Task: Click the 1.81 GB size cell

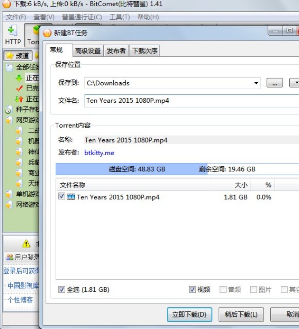Action: tap(236, 197)
